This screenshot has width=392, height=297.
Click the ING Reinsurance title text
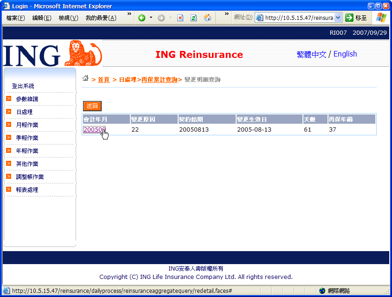pyautogui.click(x=199, y=55)
